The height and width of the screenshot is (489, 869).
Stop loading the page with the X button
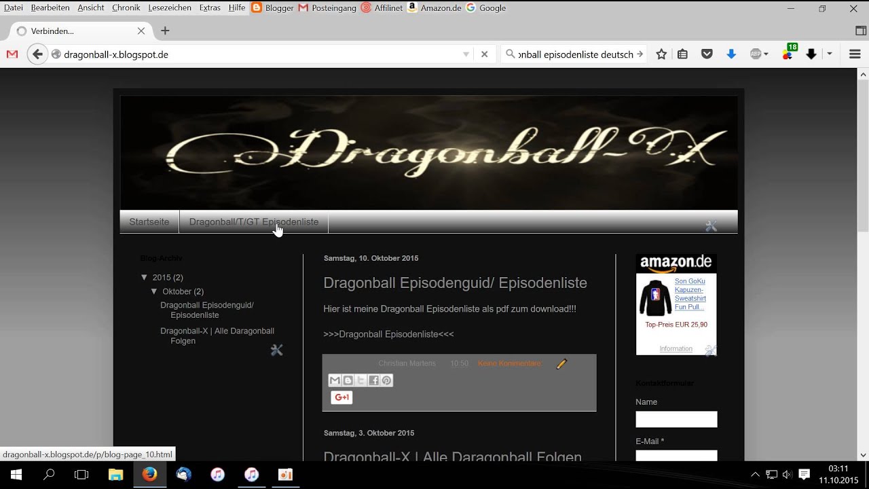[x=484, y=54]
